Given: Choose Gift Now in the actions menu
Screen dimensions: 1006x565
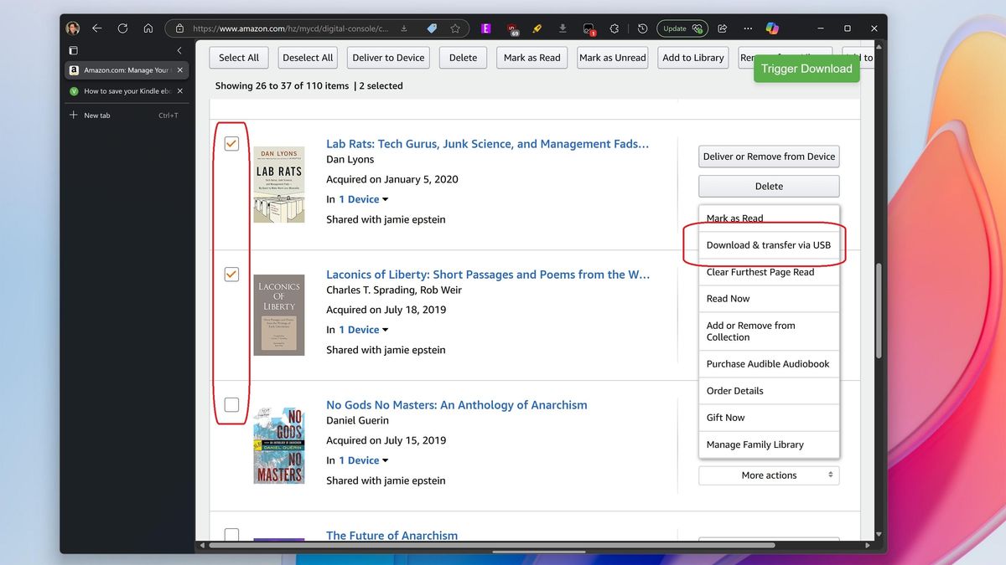Looking at the screenshot, I should (769, 418).
